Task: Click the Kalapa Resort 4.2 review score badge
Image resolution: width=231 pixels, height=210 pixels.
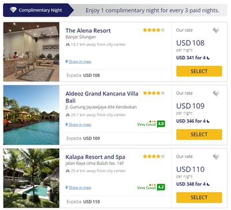Action: [161, 187]
